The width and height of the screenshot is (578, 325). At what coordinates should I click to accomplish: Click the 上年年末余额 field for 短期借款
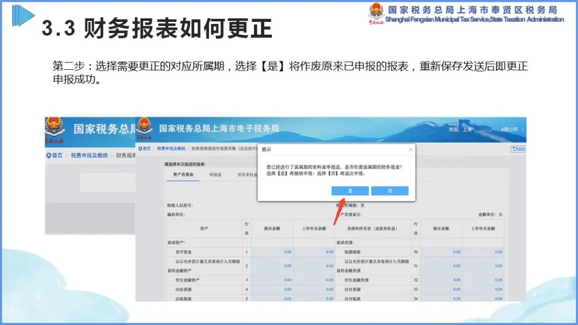[x=483, y=252]
